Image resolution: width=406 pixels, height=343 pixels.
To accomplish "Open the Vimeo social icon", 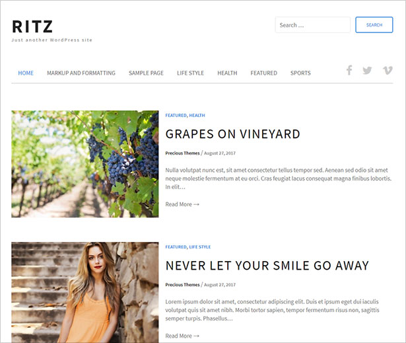I will 388,70.
